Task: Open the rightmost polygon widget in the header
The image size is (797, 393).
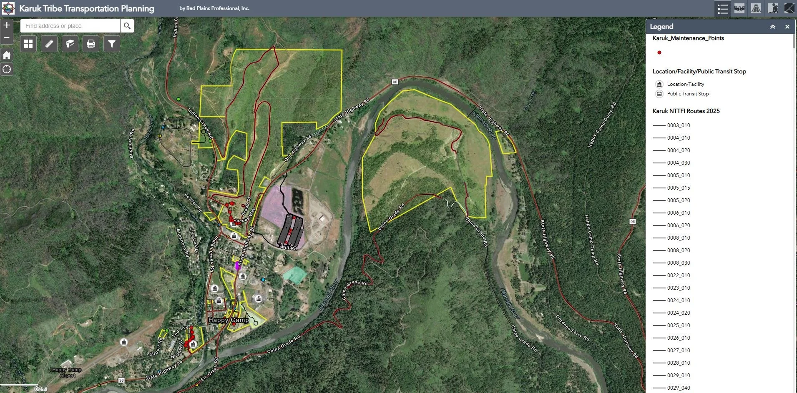Action: [789, 8]
